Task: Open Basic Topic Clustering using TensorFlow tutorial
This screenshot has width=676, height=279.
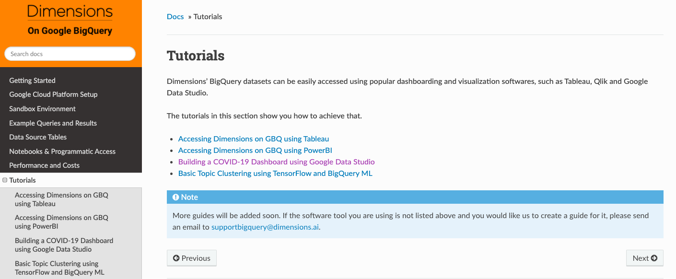Action: coord(275,173)
